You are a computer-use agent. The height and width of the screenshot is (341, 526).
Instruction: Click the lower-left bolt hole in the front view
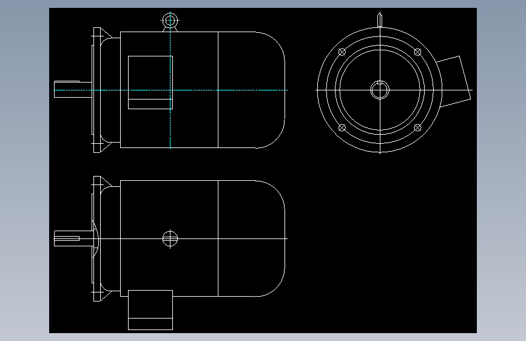(342, 127)
